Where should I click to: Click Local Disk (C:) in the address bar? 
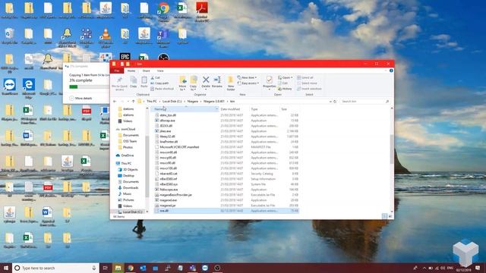coord(172,102)
